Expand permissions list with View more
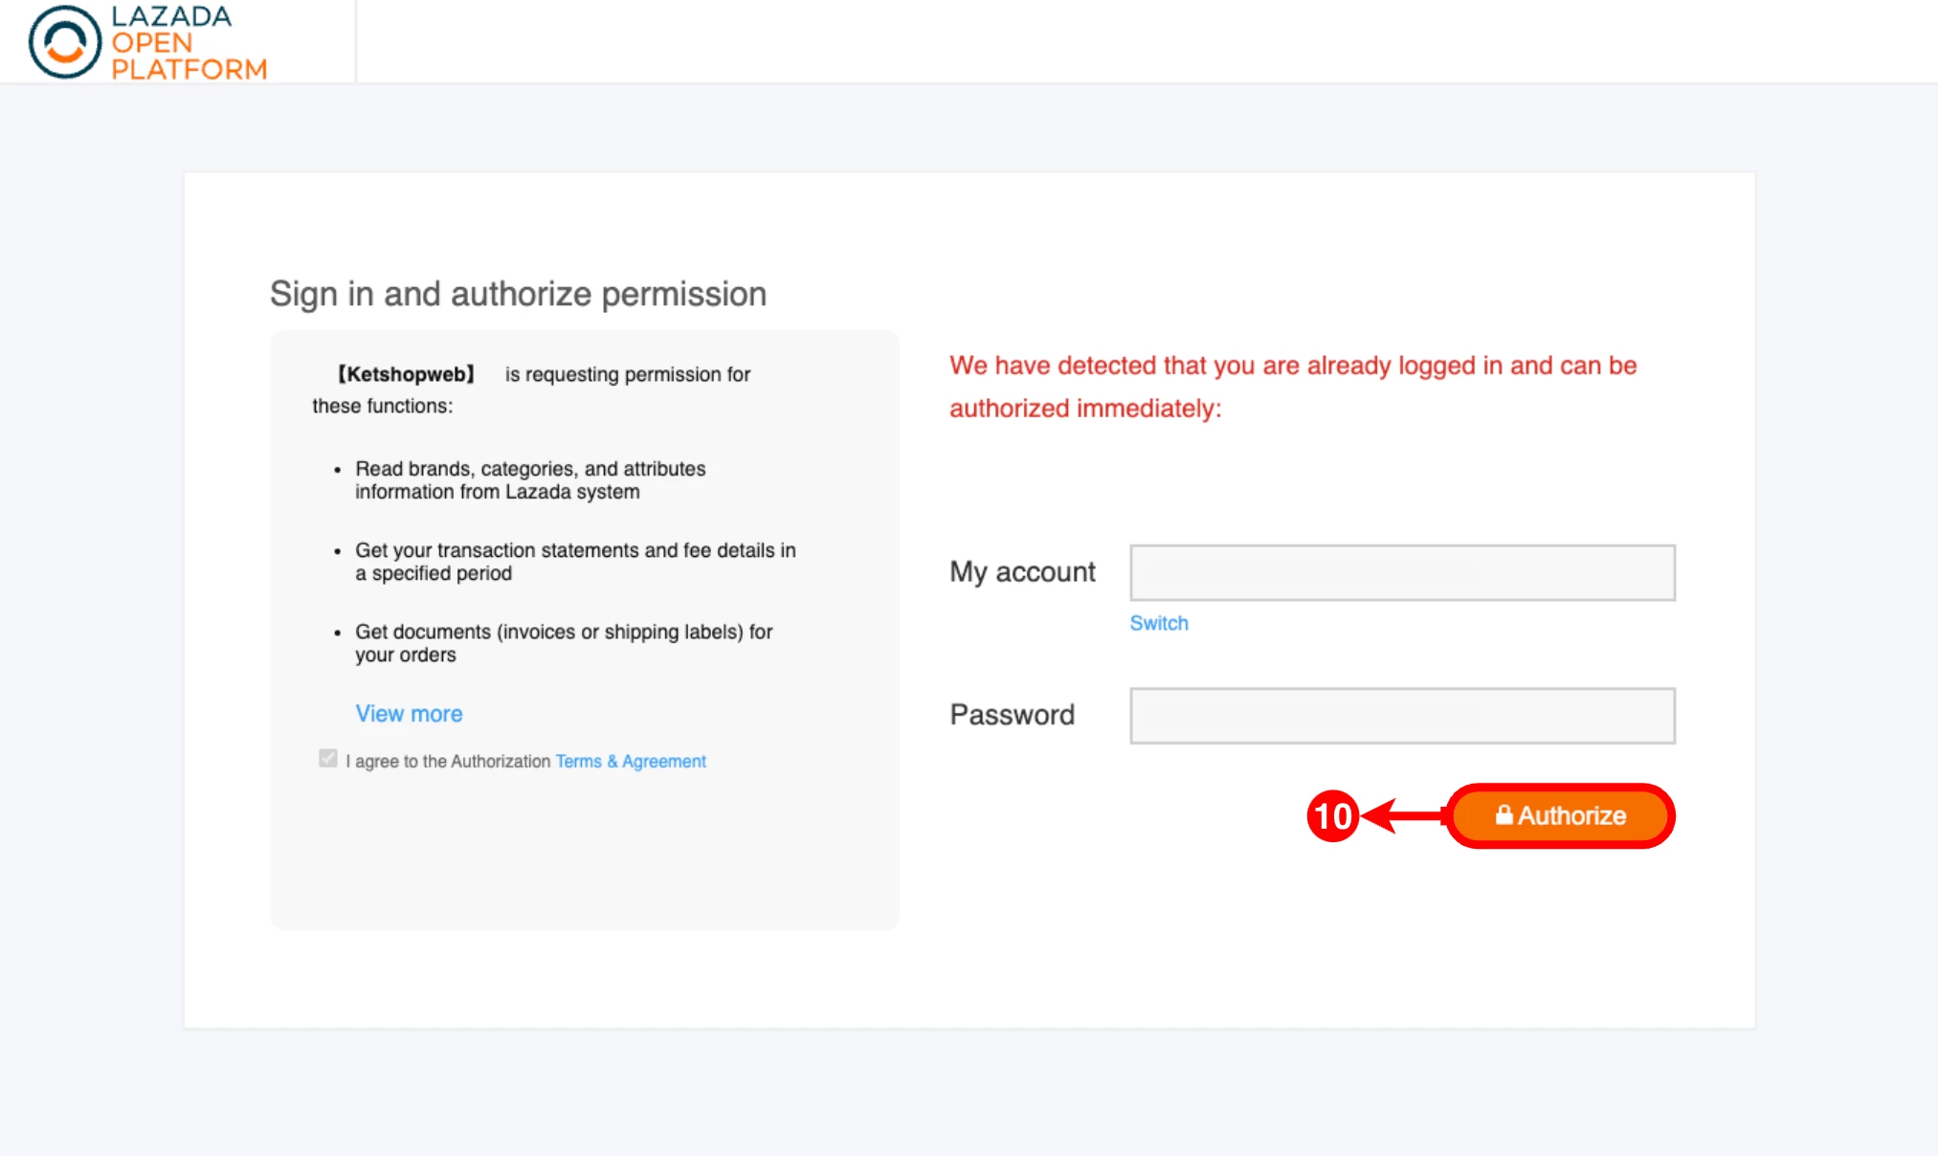The height and width of the screenshot is (1156, 1938). coord(409,714)
